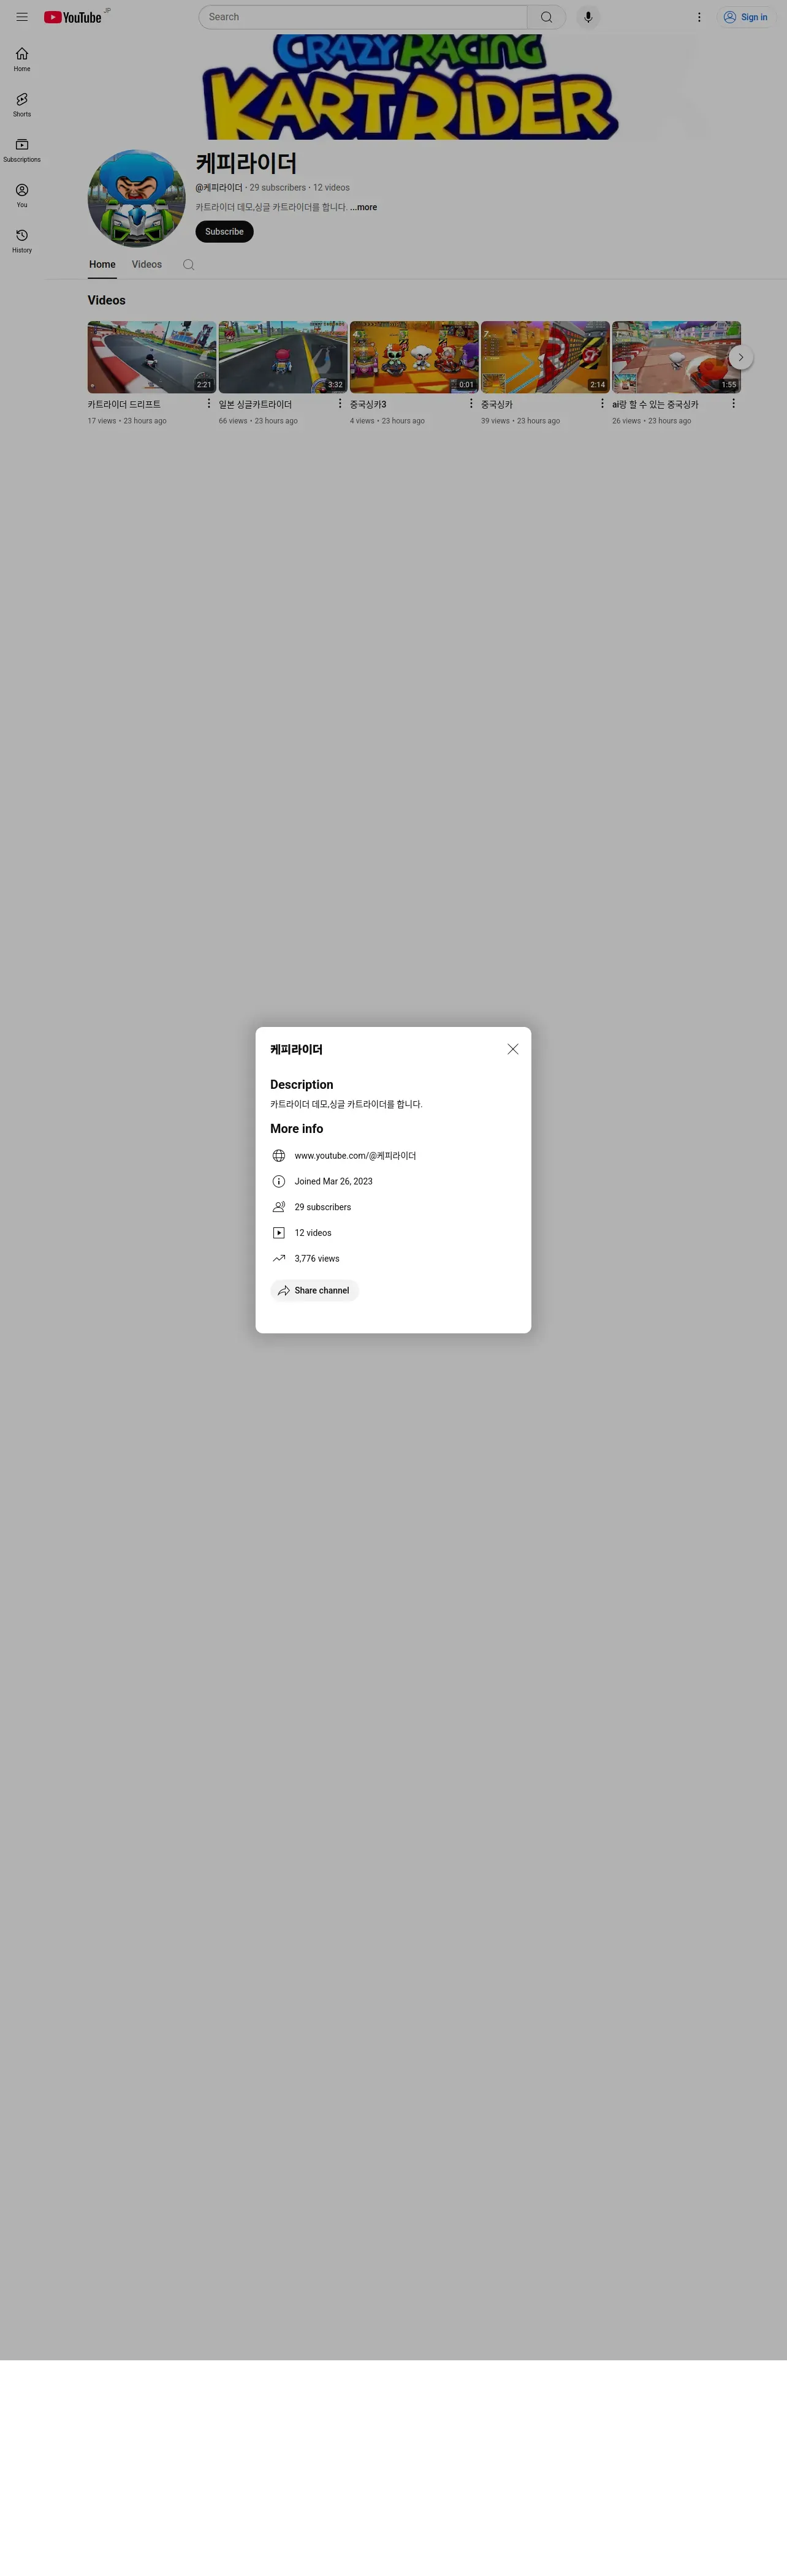Open the settings three-dot menu in header

699,17
